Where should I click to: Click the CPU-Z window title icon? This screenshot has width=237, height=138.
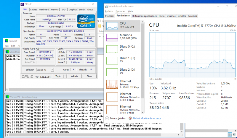23,4
